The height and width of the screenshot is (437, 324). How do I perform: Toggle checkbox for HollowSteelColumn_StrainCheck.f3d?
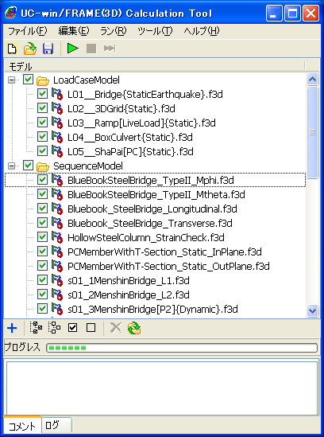coord(42,237)
